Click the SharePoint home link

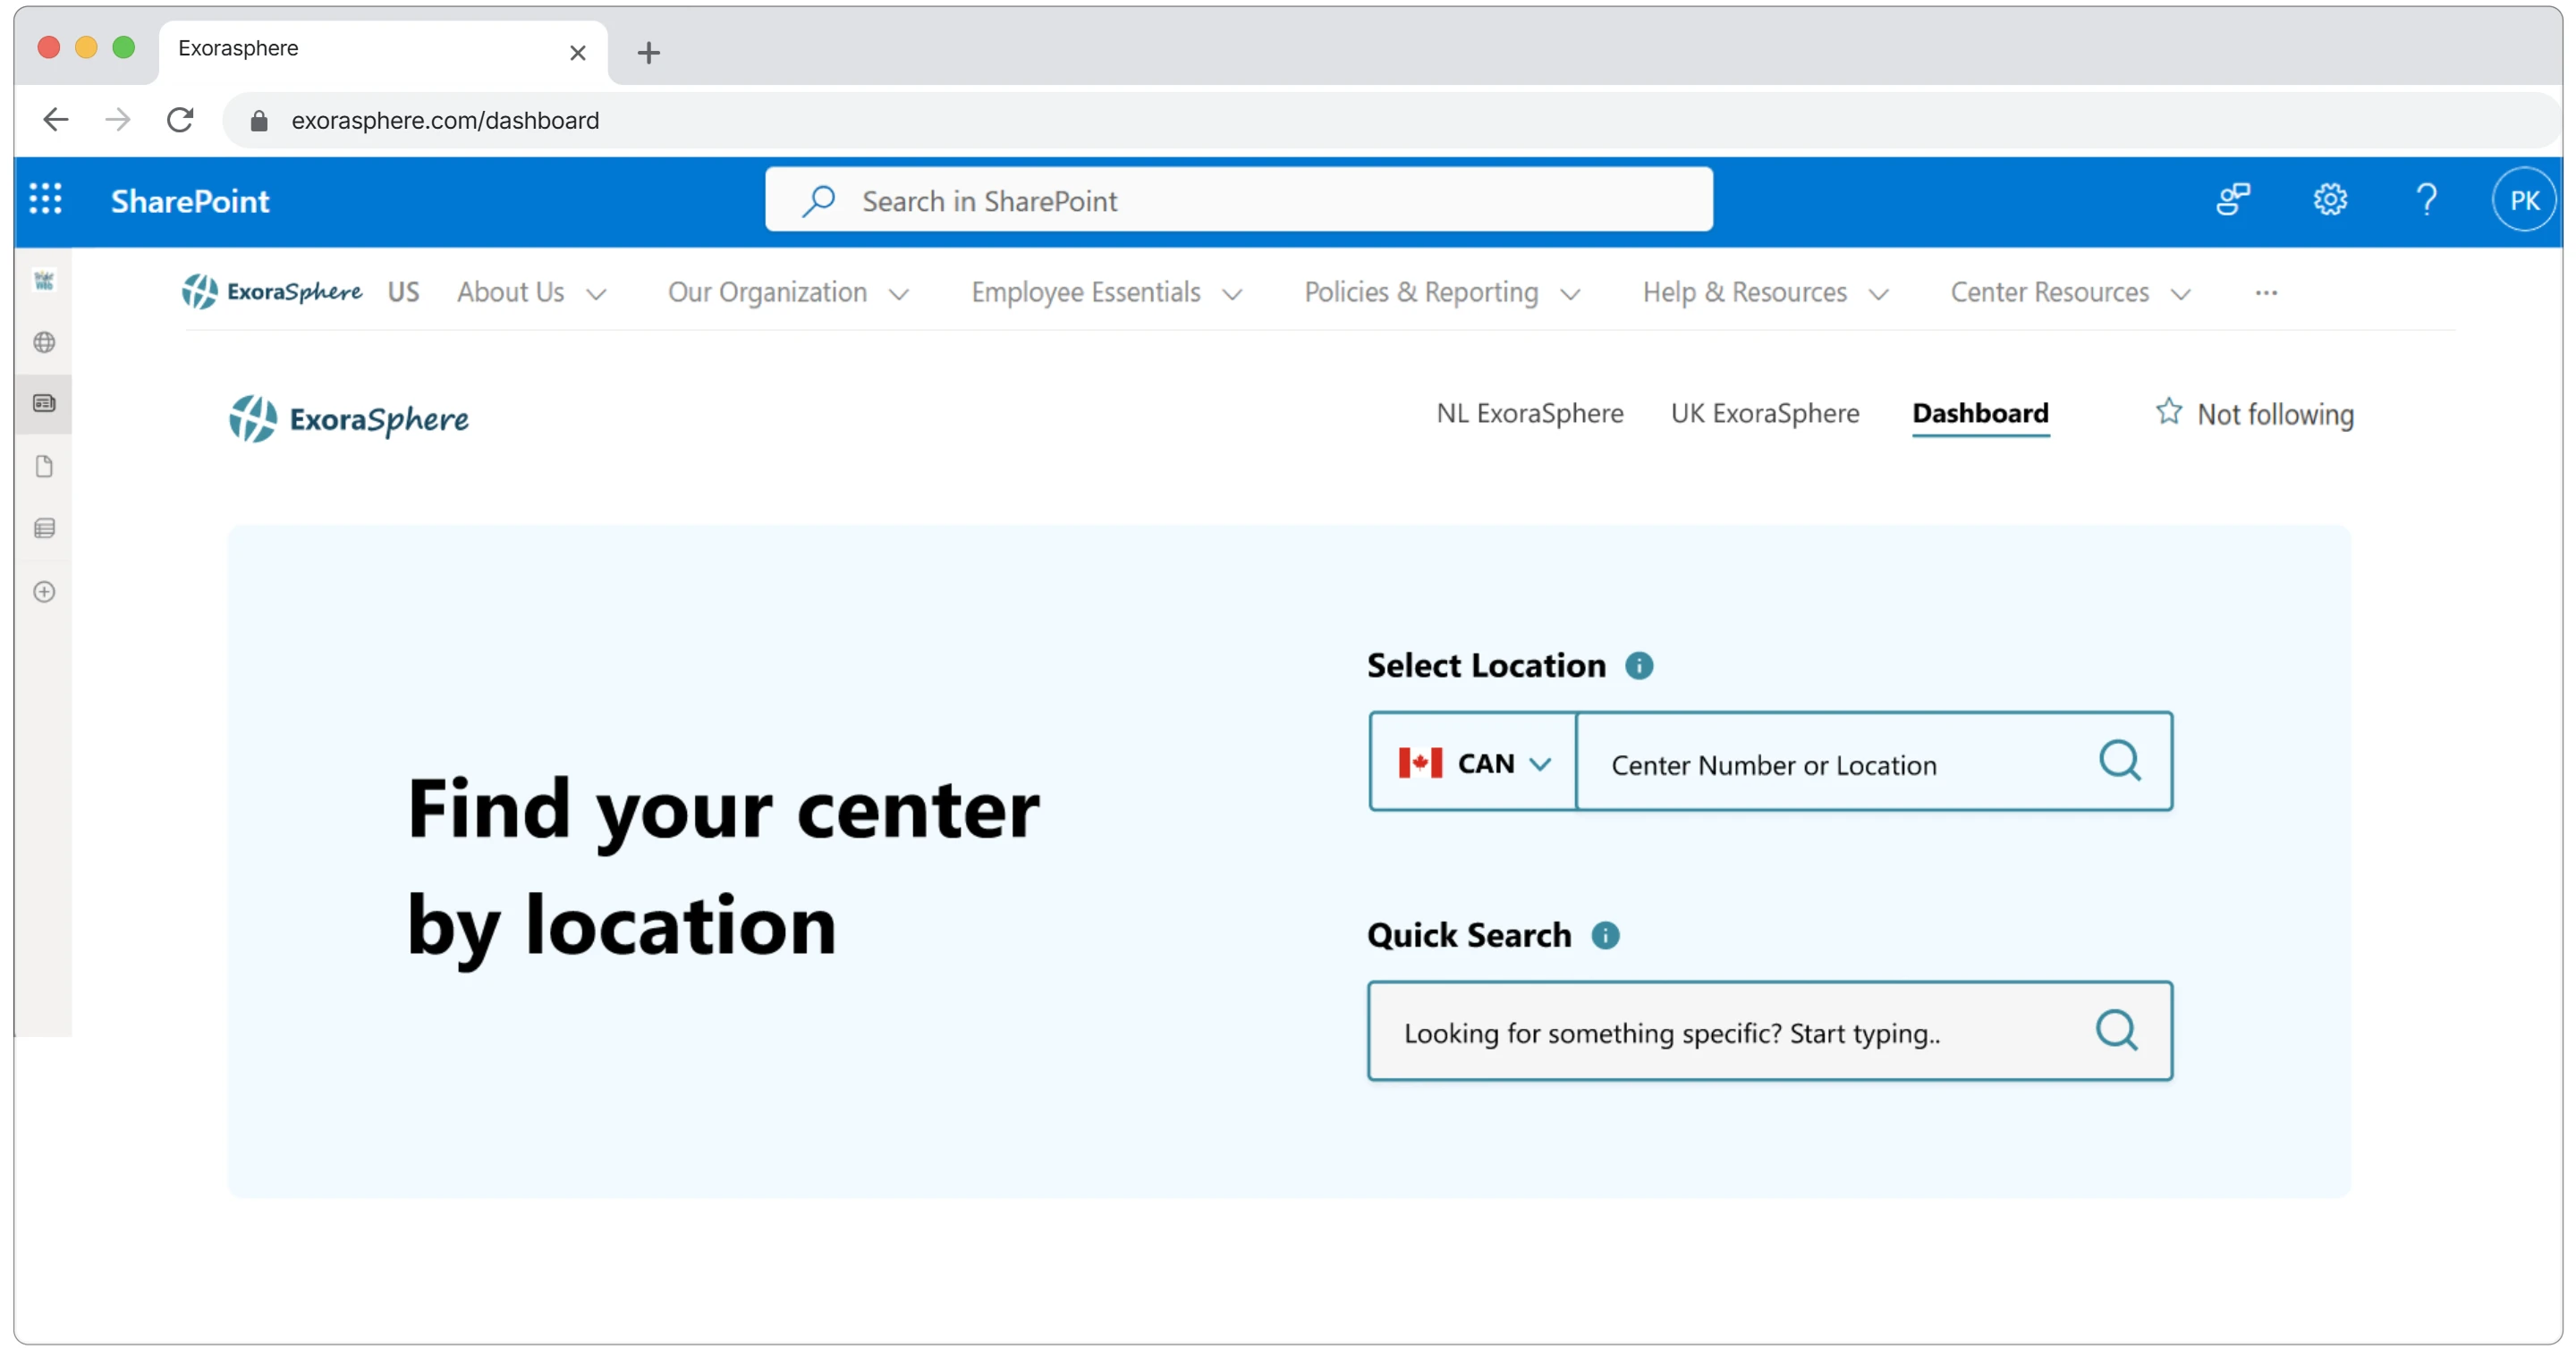click(x=190, y=201)
